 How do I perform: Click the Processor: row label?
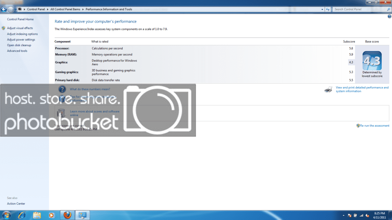(62, 49)
